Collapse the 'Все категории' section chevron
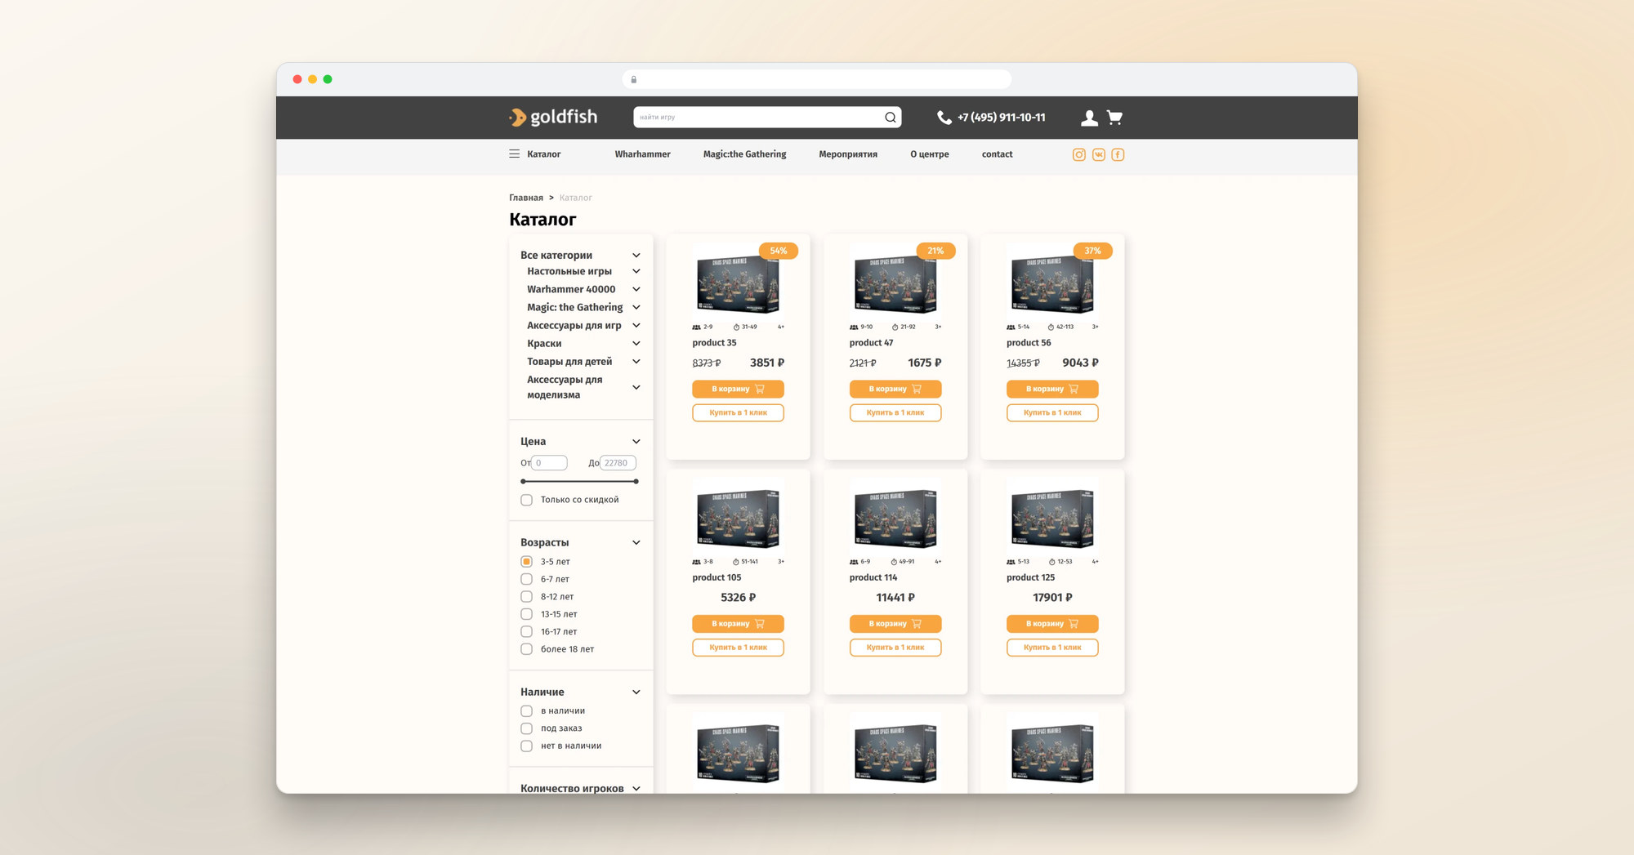Screen dimensions: 1634x855 [x=636, y=256]
